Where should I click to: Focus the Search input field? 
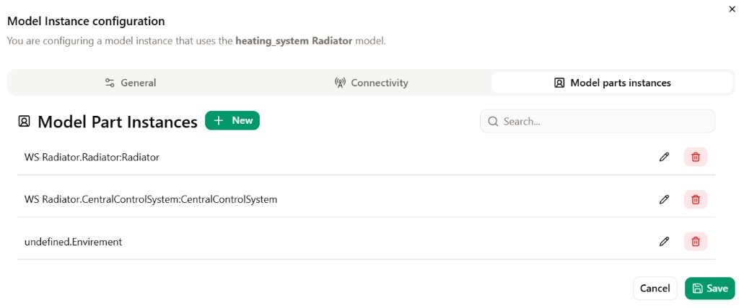pyautogui.click(x=597, y=122)
